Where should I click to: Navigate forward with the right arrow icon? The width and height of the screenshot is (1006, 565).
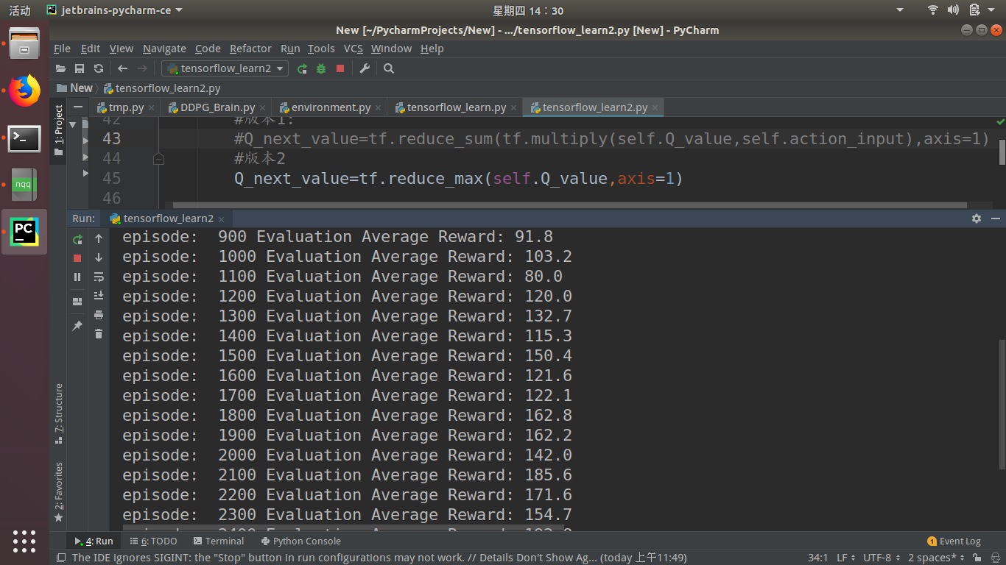point(142,68)
